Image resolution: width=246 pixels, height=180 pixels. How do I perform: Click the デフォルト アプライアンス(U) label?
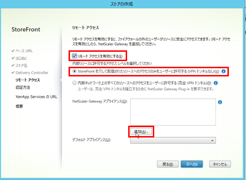point(91,140)
